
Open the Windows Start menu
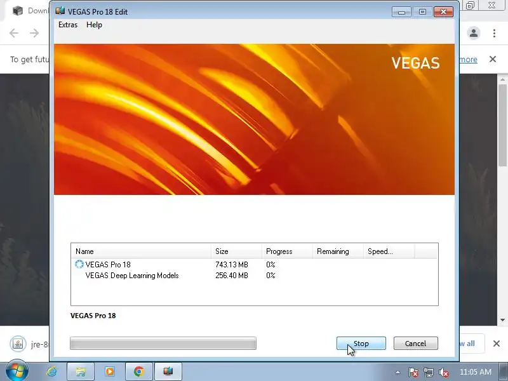[x=17, y=371]
